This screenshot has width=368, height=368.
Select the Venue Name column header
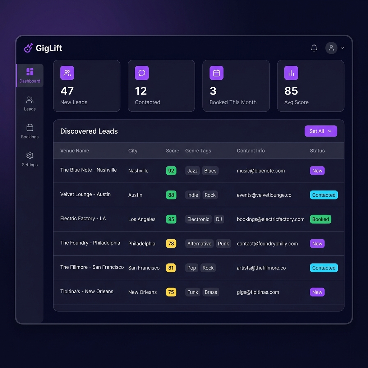click(74, 151)
